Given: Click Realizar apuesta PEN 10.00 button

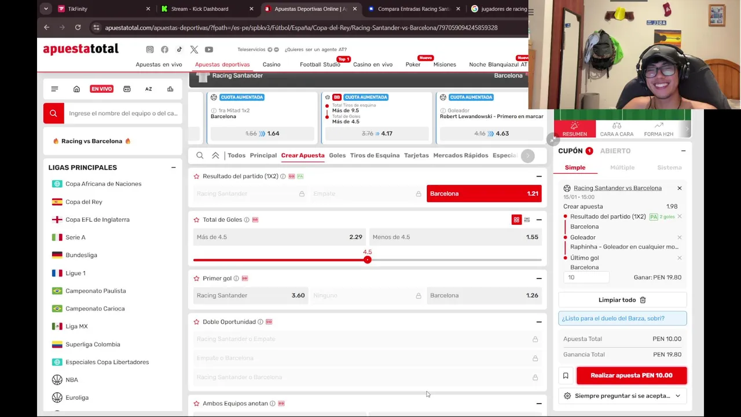Looking at the screenshot, I should coord(632,375).
